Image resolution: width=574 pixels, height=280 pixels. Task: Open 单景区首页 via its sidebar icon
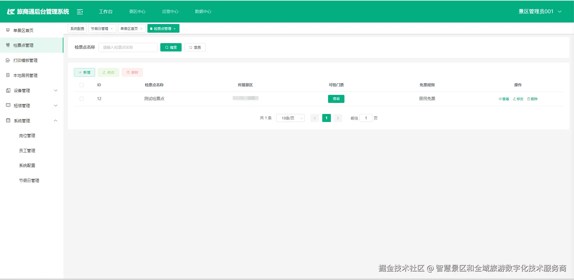click(x=8, y=30)
